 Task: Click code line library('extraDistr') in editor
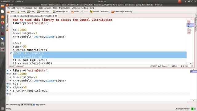(x=31, y=23)
